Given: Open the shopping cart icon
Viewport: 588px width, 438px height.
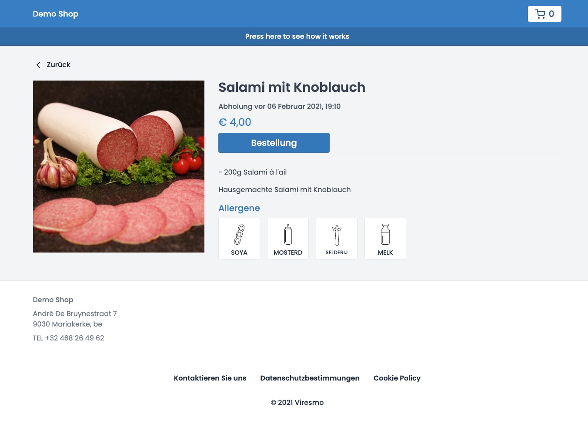Looking at the screenshot, I should (x=541, y=14).
